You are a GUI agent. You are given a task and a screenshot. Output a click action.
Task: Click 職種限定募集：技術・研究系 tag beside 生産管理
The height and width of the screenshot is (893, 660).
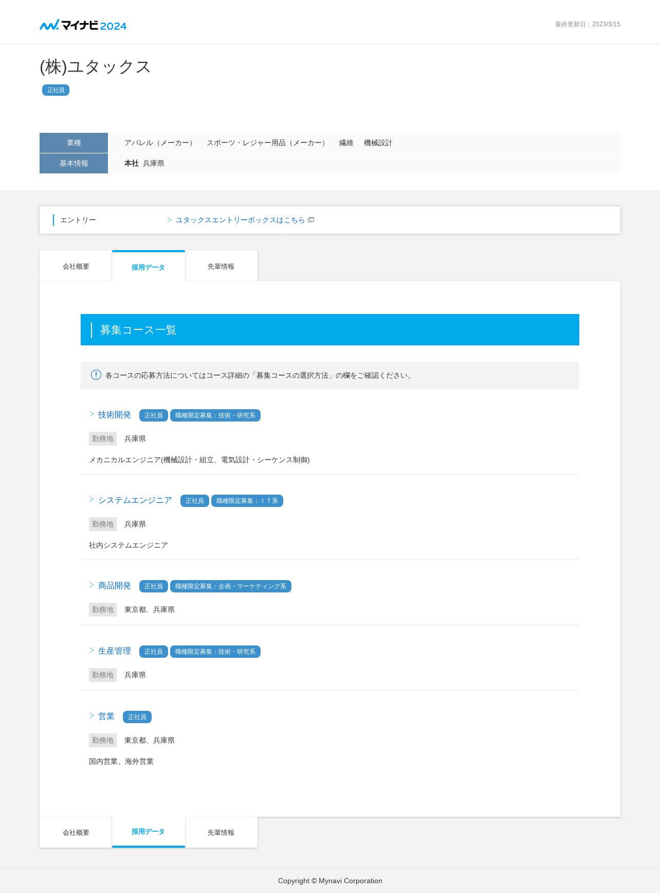click(215, 652)
